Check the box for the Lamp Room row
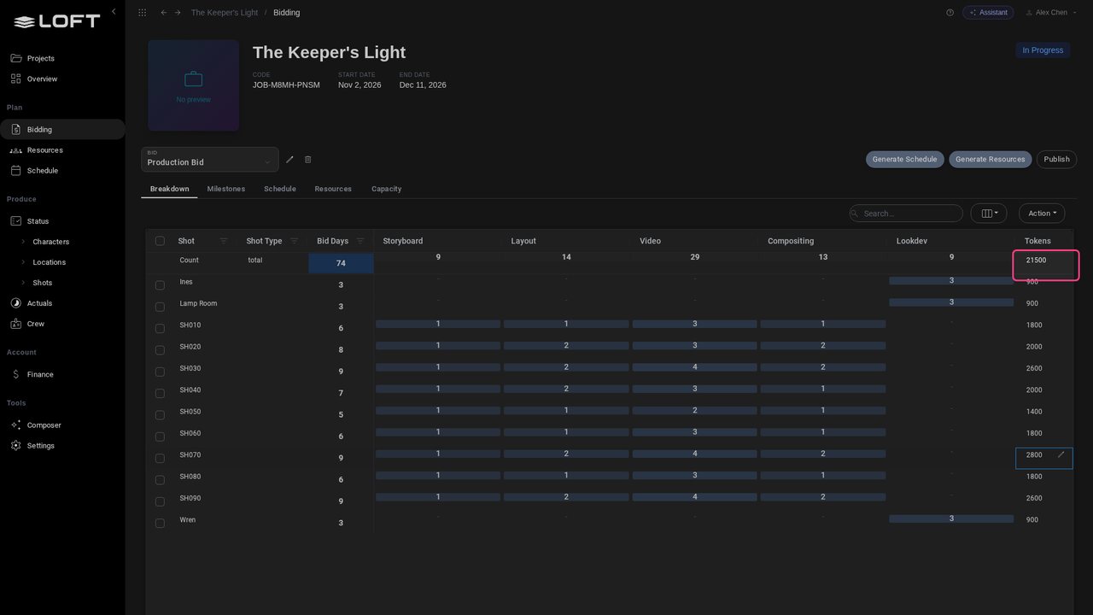 pyautogui.click(x=160, y=307)
